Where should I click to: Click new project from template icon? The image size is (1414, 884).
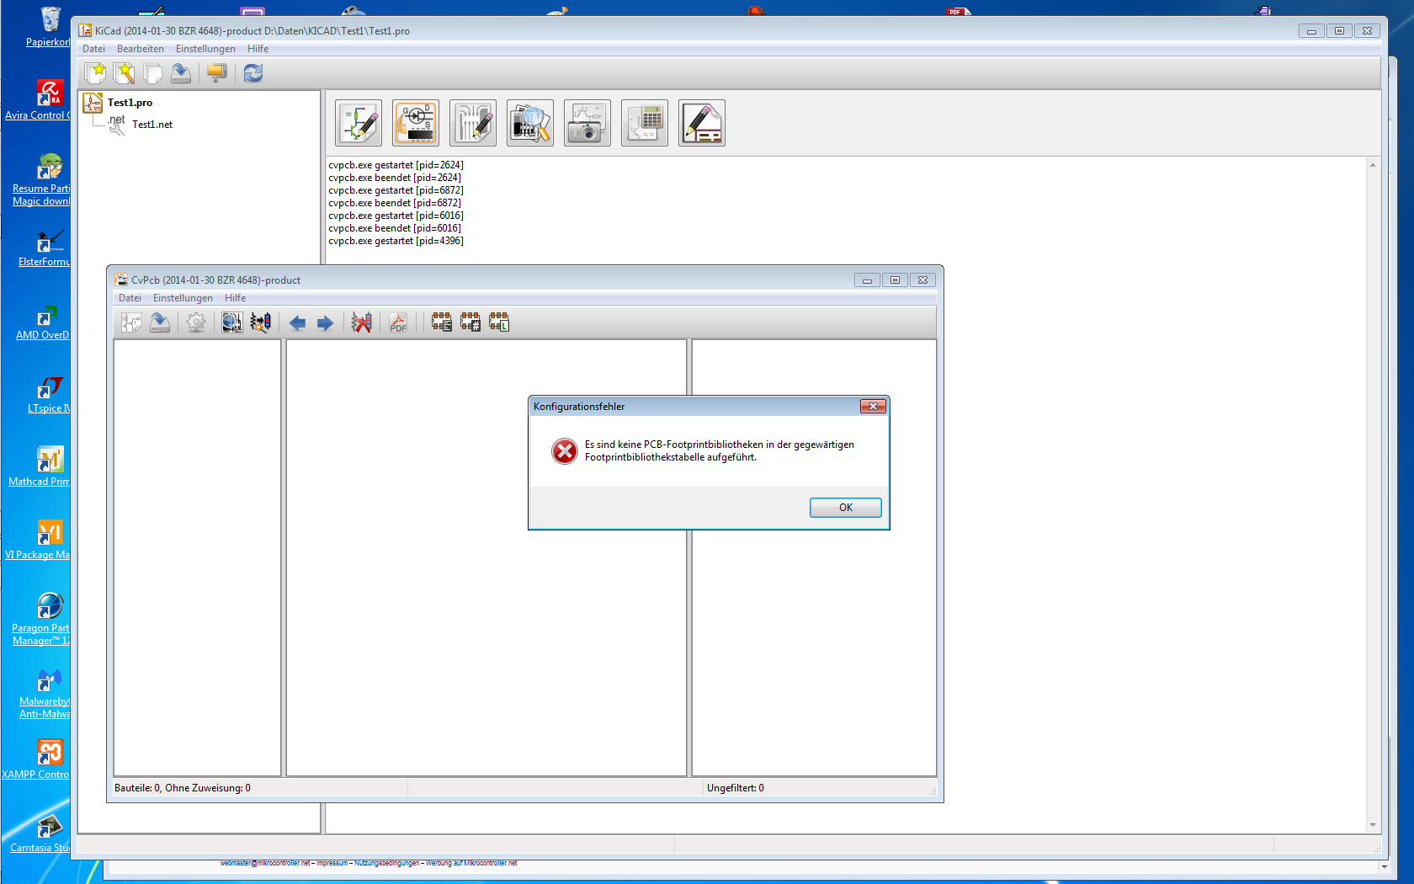pos(125,73)
